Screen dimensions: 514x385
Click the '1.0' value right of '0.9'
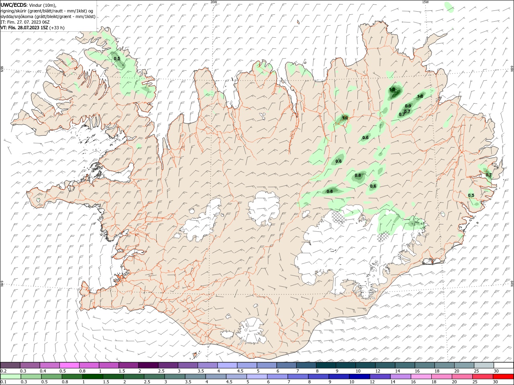(420, 96)
